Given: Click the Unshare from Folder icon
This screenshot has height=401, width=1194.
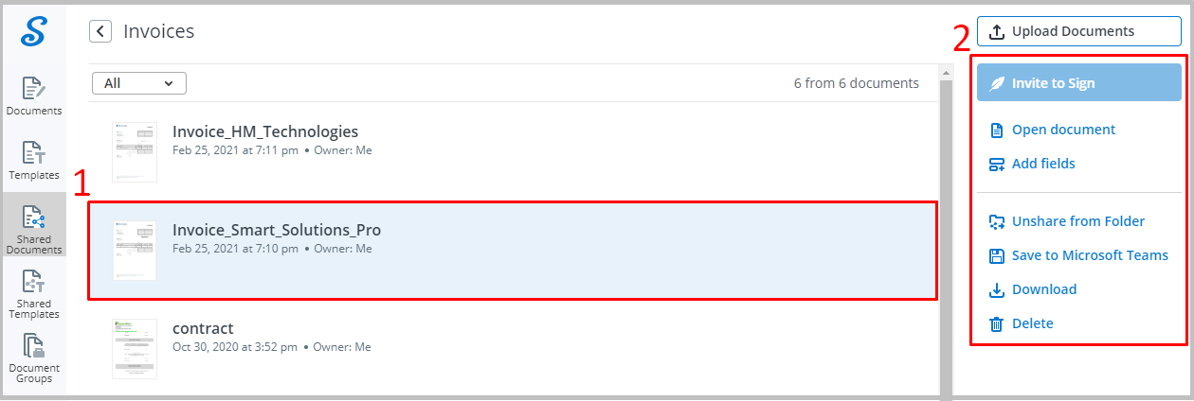Looking at the screenshot, I should [996, 222].
